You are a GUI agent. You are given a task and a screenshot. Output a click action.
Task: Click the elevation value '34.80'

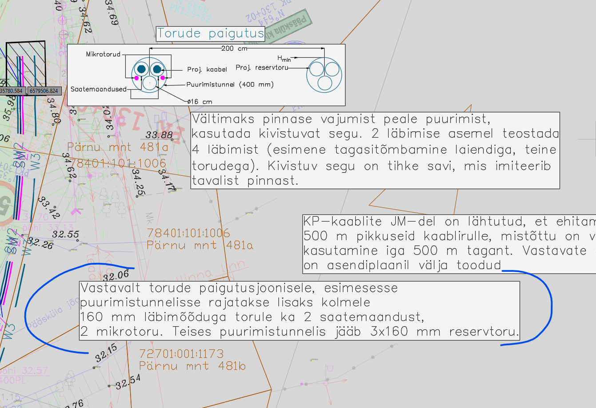click(x=54, y=111)
